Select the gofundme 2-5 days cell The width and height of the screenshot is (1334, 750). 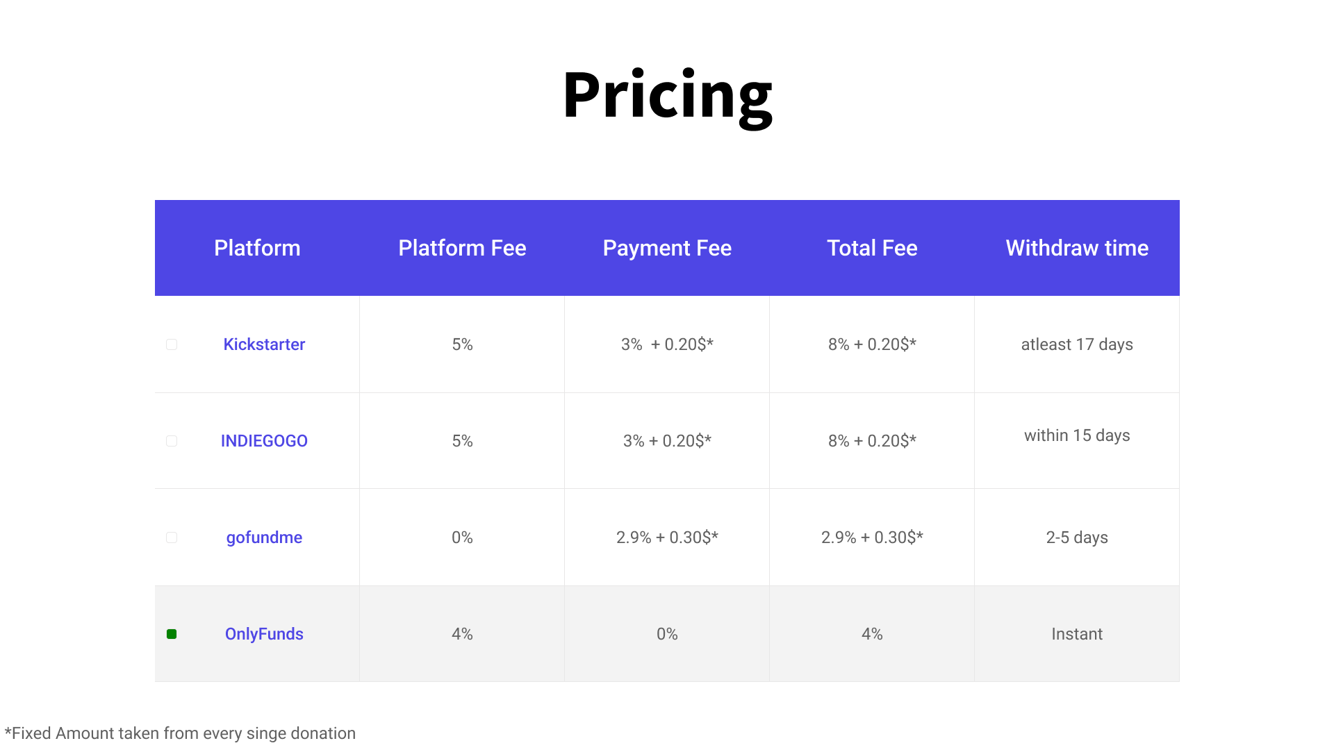[x=1077, y=537]
